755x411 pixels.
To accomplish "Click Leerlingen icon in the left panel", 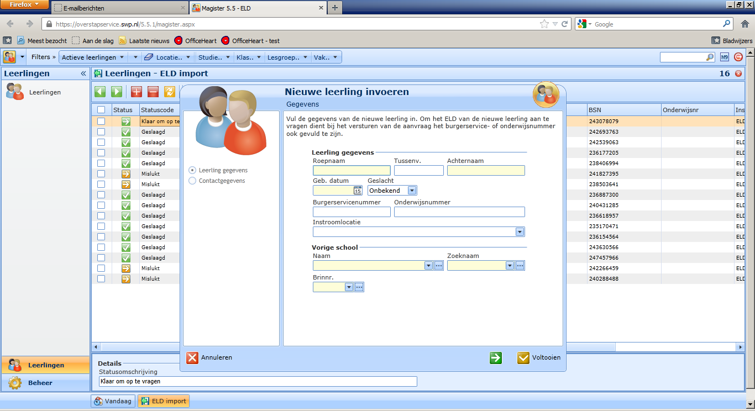I will 15,92.
